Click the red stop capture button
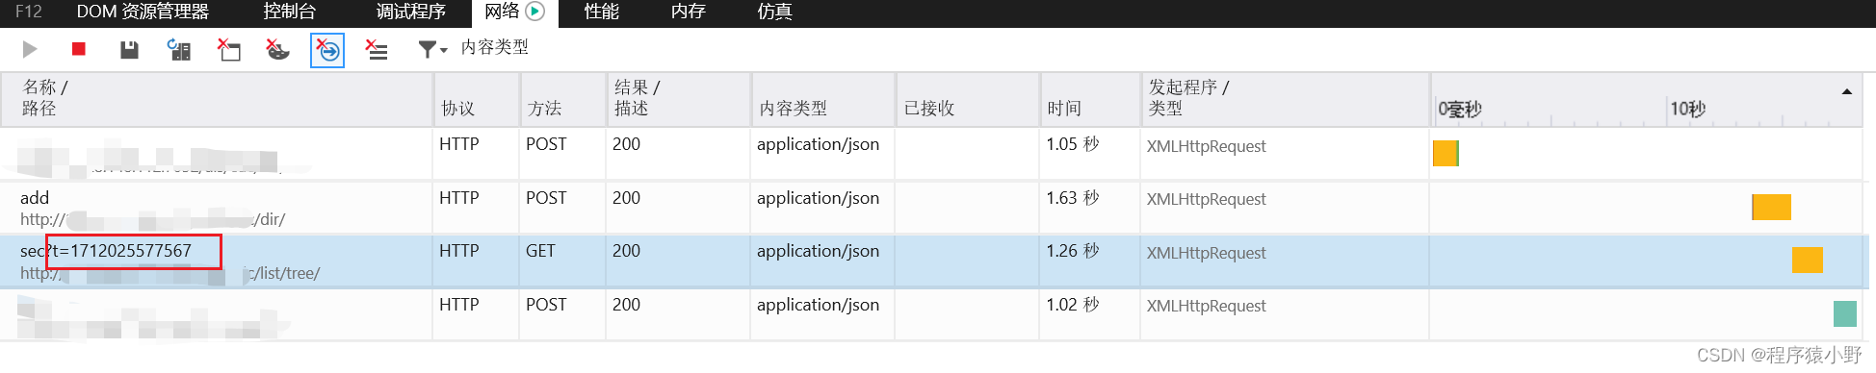1876x373 pixels. [x=79, y=49]
